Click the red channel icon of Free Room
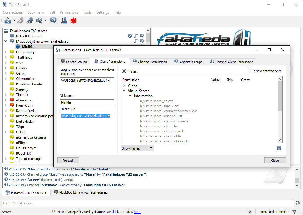 point(12,105)
